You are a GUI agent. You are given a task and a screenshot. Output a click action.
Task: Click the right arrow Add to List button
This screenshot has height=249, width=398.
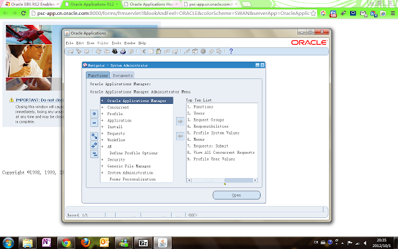pos(180,121)
